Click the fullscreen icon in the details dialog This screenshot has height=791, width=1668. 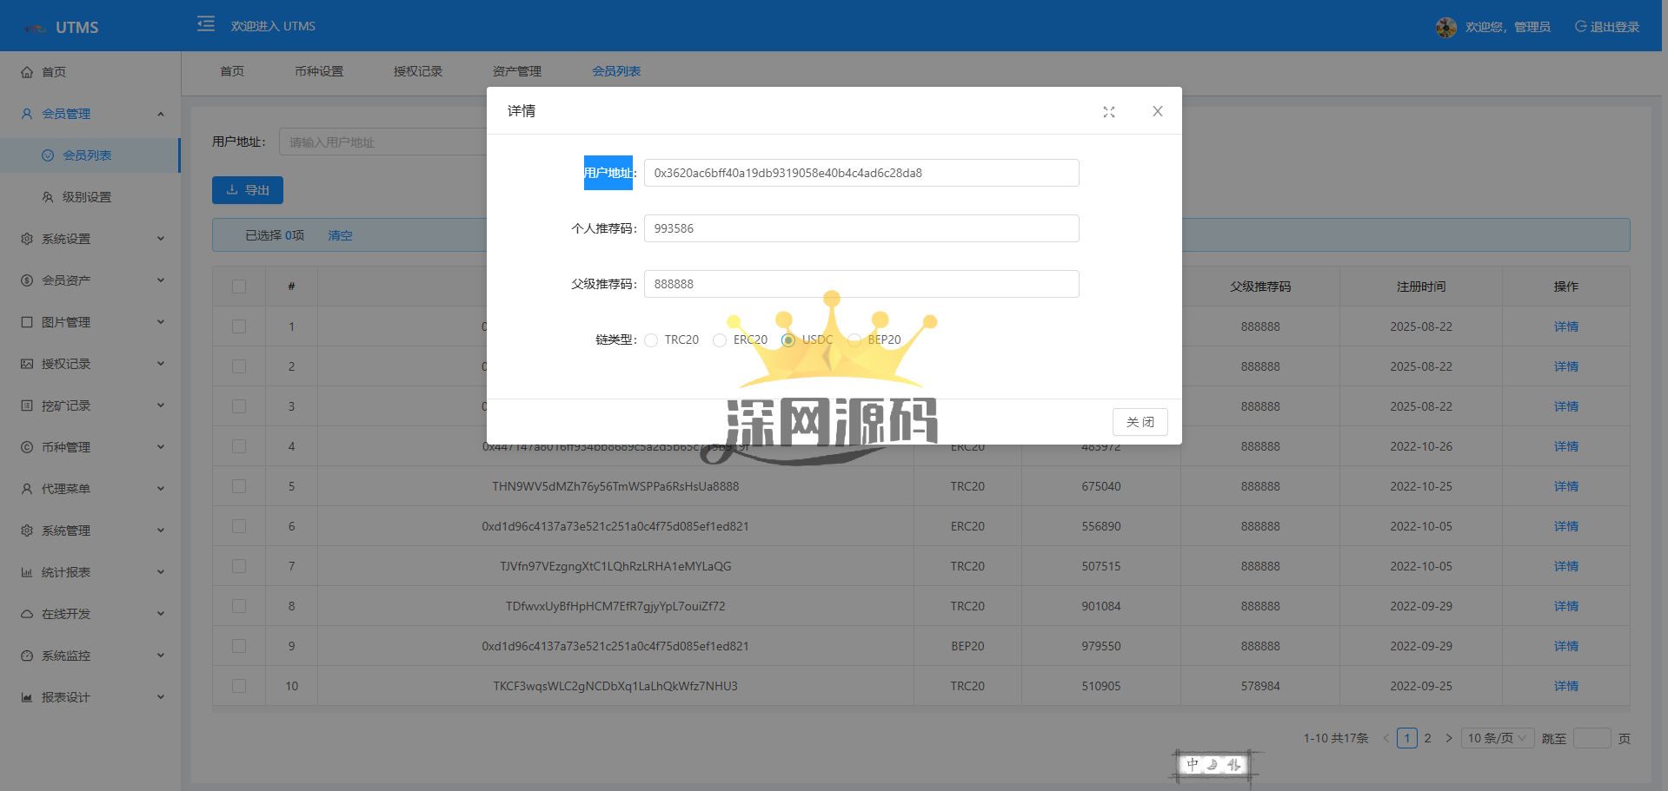[1109, 112]
